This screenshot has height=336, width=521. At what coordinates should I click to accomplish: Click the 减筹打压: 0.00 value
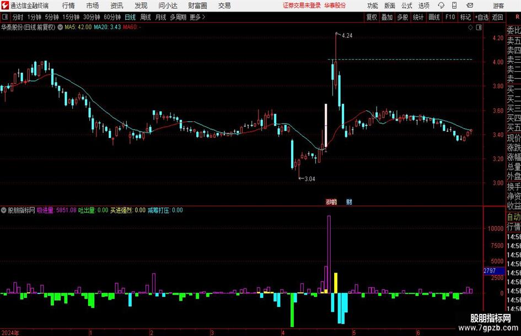(x=165, y=210)
